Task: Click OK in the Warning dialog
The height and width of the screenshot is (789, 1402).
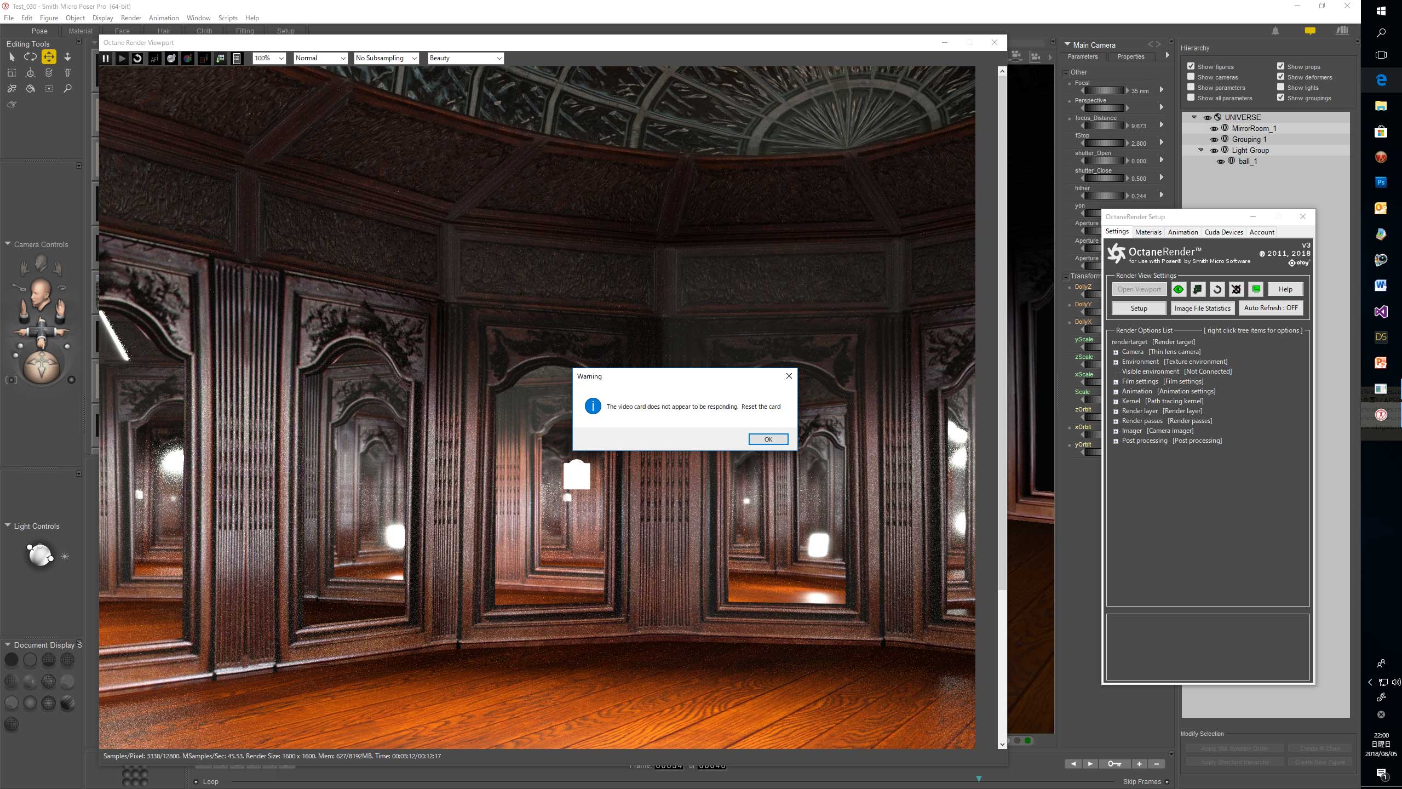Action: coord(768,439)
